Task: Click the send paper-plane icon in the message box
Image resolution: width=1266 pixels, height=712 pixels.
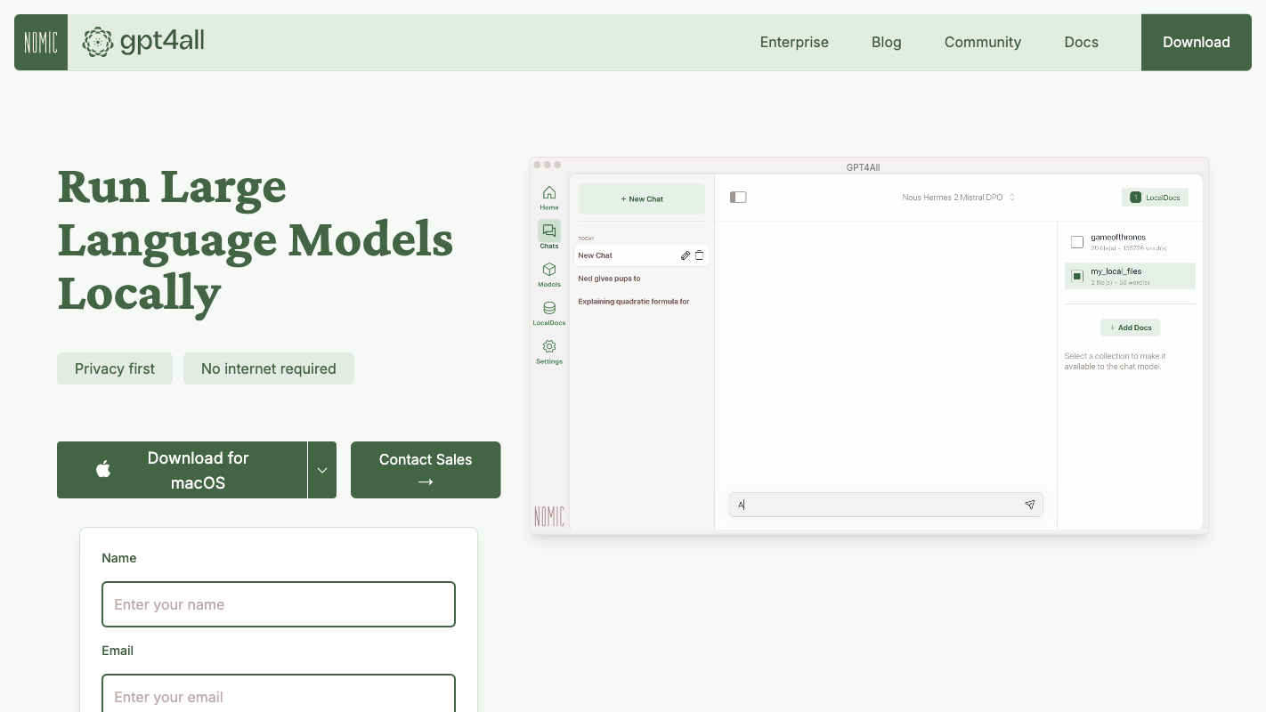Action: tap(1029, 505)
